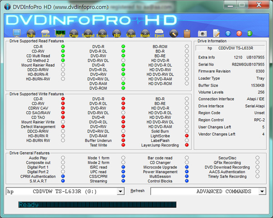
Task: Click the DVDInfoPro title bar app icon
Action: (7, 7)
